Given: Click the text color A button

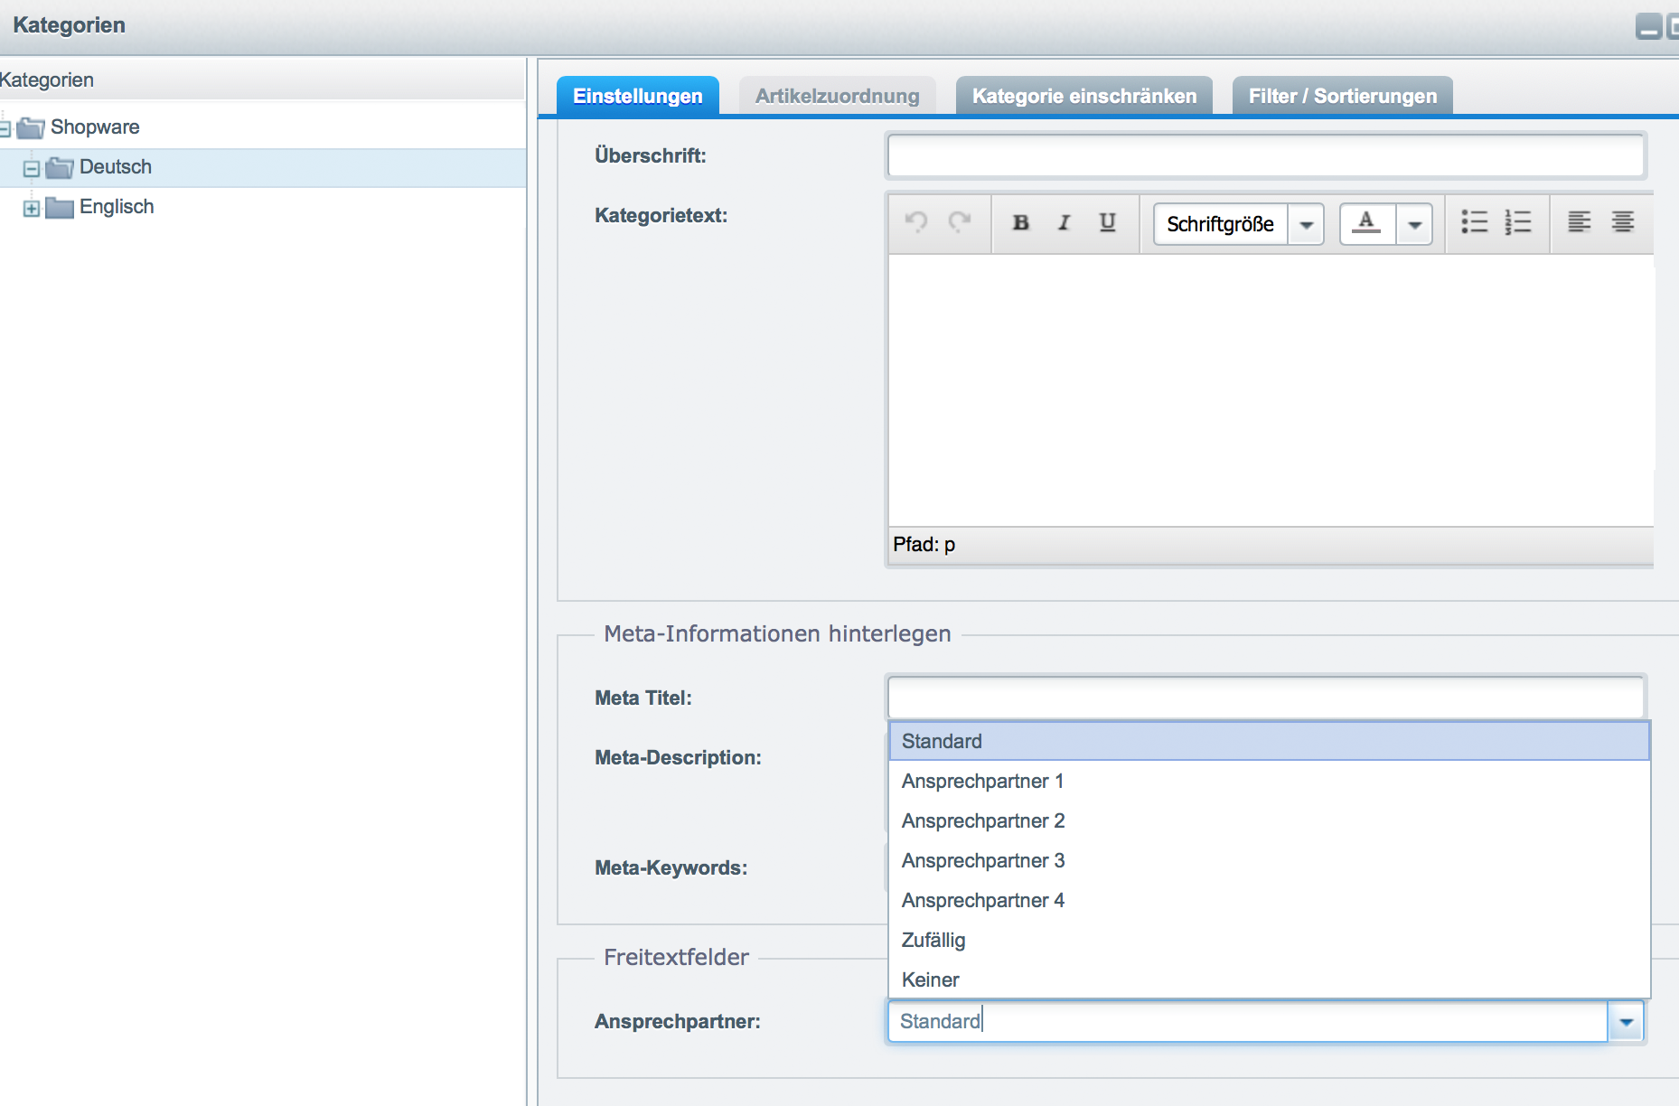Looking at the screenshot, I should point(1367,223).
